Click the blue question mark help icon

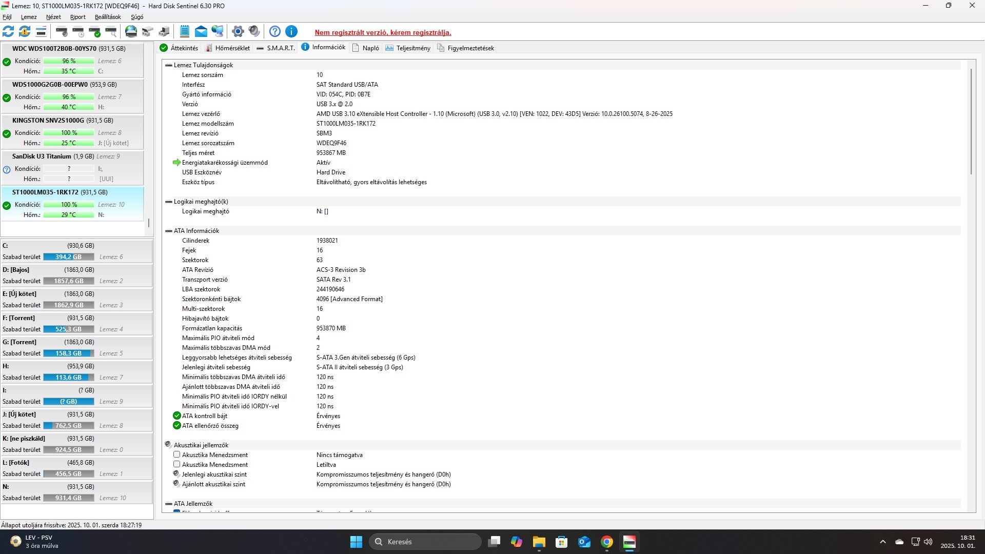[x=275, y=32]
